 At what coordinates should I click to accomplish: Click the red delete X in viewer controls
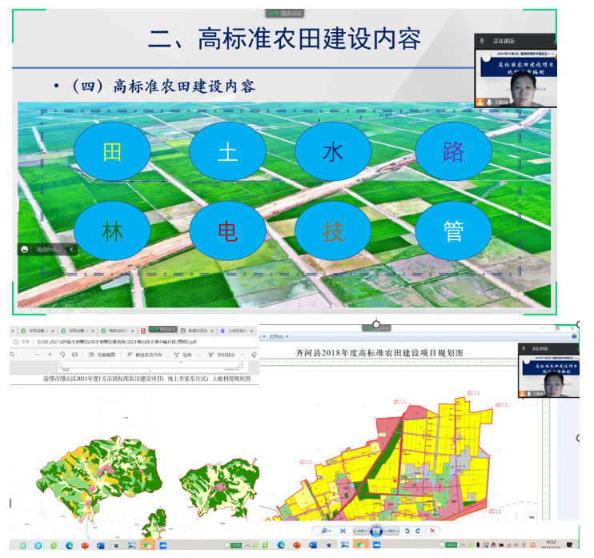click(432, 531)
